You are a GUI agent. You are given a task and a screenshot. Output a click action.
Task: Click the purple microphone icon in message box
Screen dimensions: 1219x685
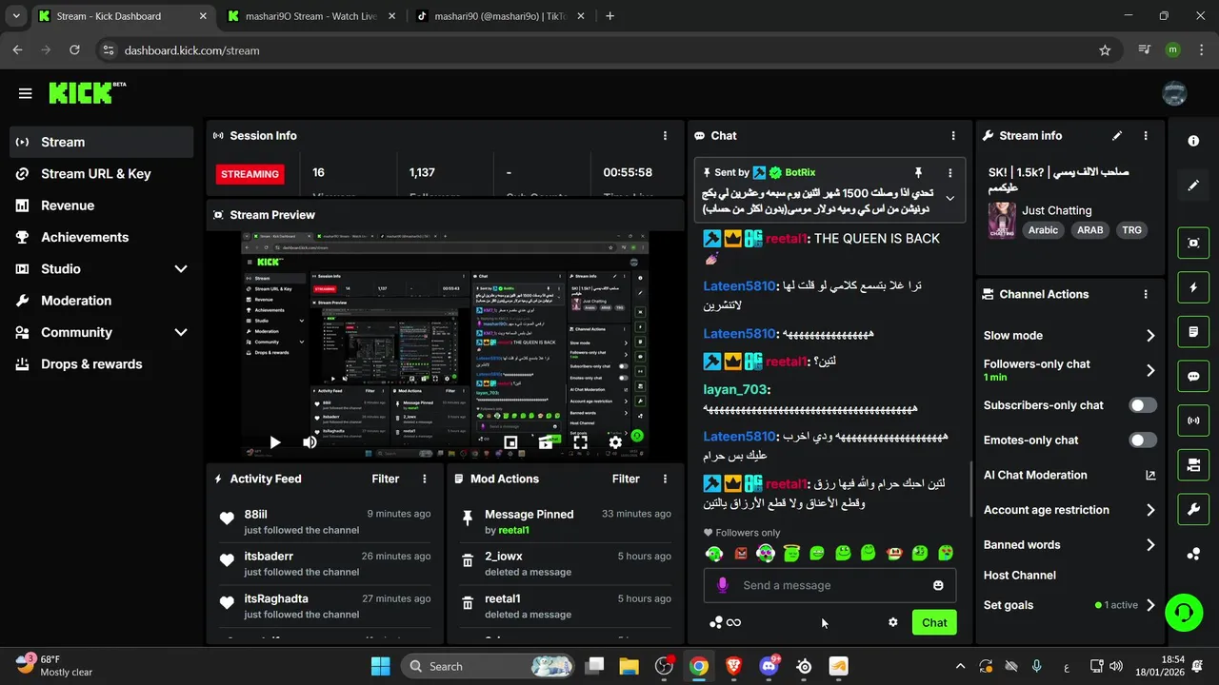[x=723, y=585]
